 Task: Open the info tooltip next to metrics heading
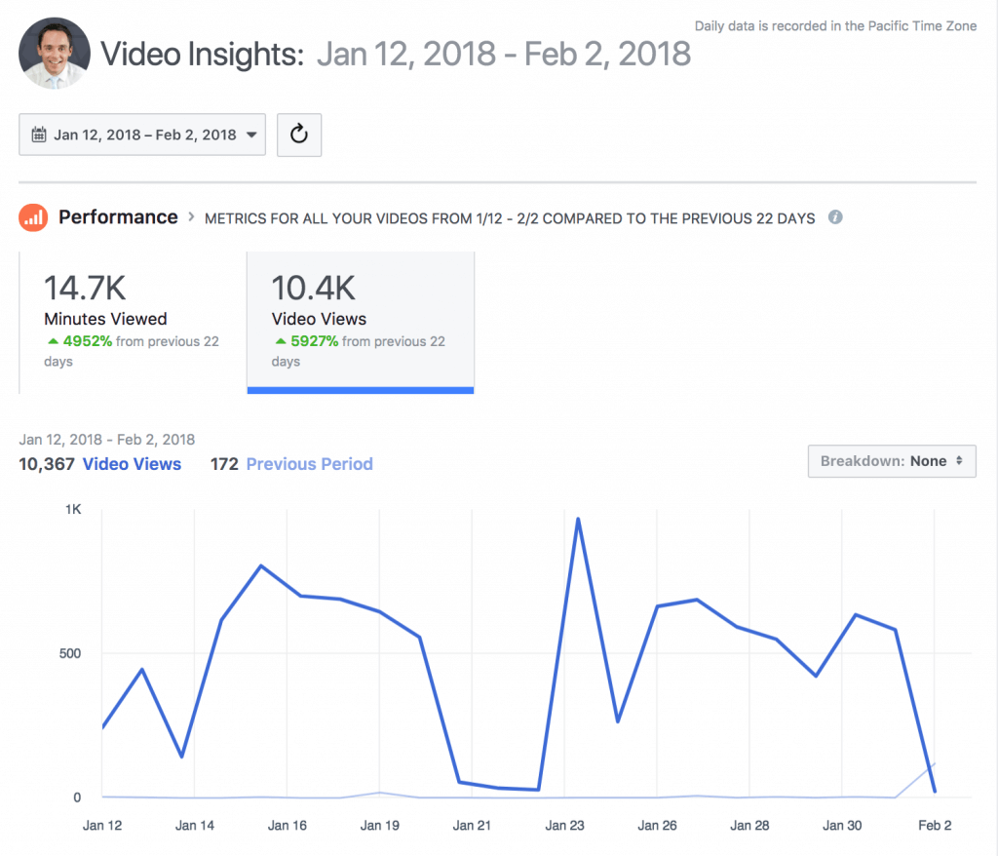(835, 217)
